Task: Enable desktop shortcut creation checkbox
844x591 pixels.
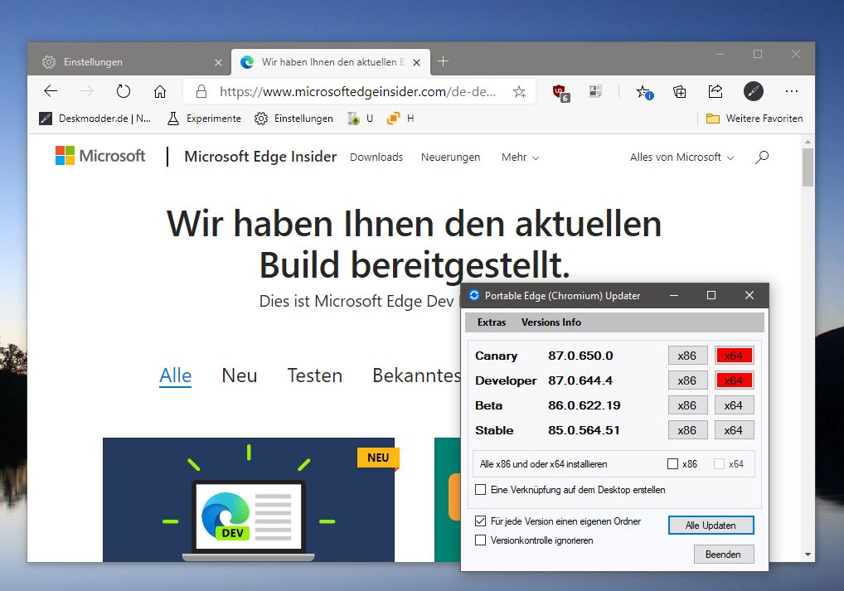Action: pyautogui.click(x=481, y=490)
